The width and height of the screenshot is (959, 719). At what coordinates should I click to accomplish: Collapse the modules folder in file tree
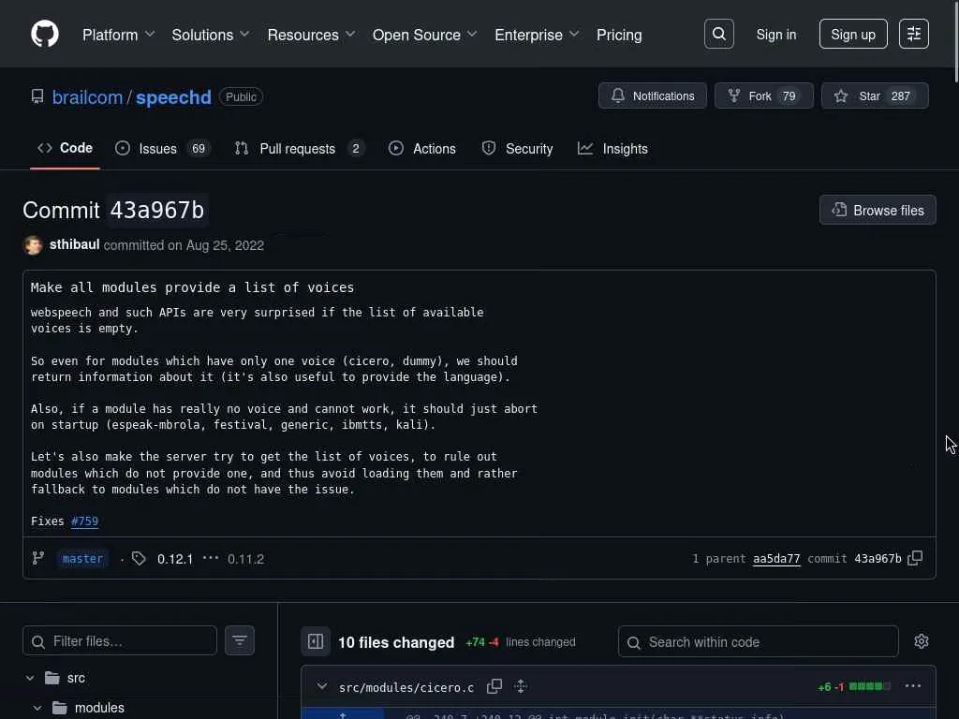[37, 708]
